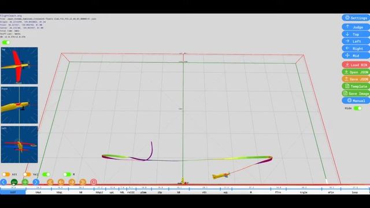Viewport: 370px width, 208px height.
Task: Click the orange single left arrow button
Action: pos(61,182)
